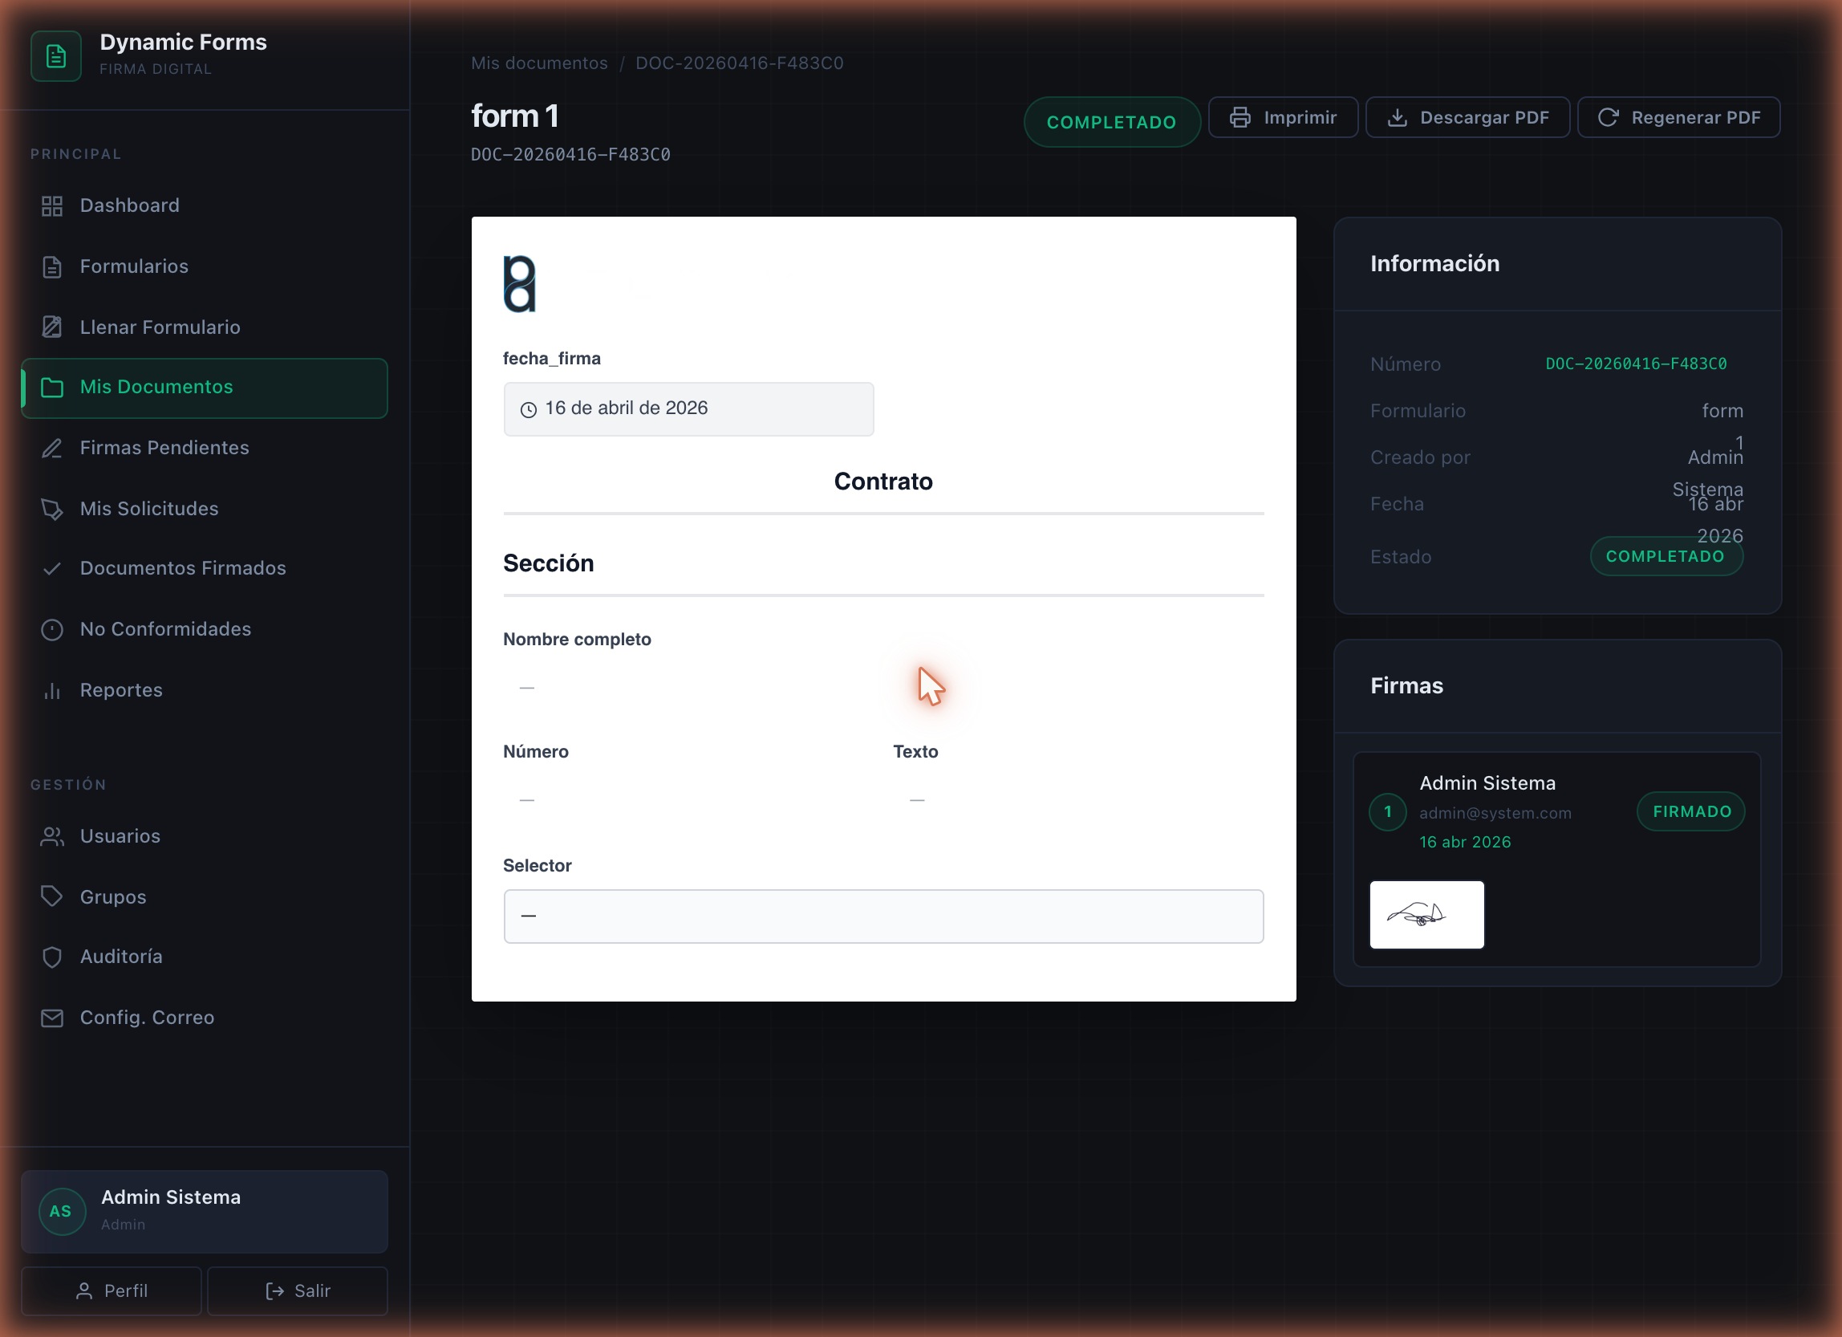
Task: Click the logout icon on Salir button
Action: click(274, 1290)
